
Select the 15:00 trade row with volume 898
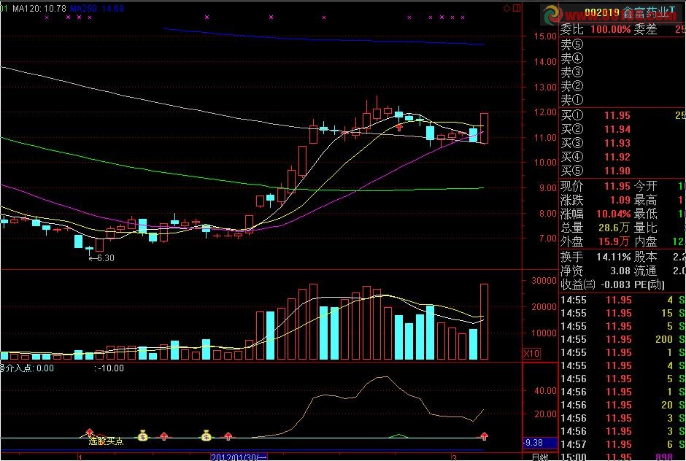(x=623, y=457)
